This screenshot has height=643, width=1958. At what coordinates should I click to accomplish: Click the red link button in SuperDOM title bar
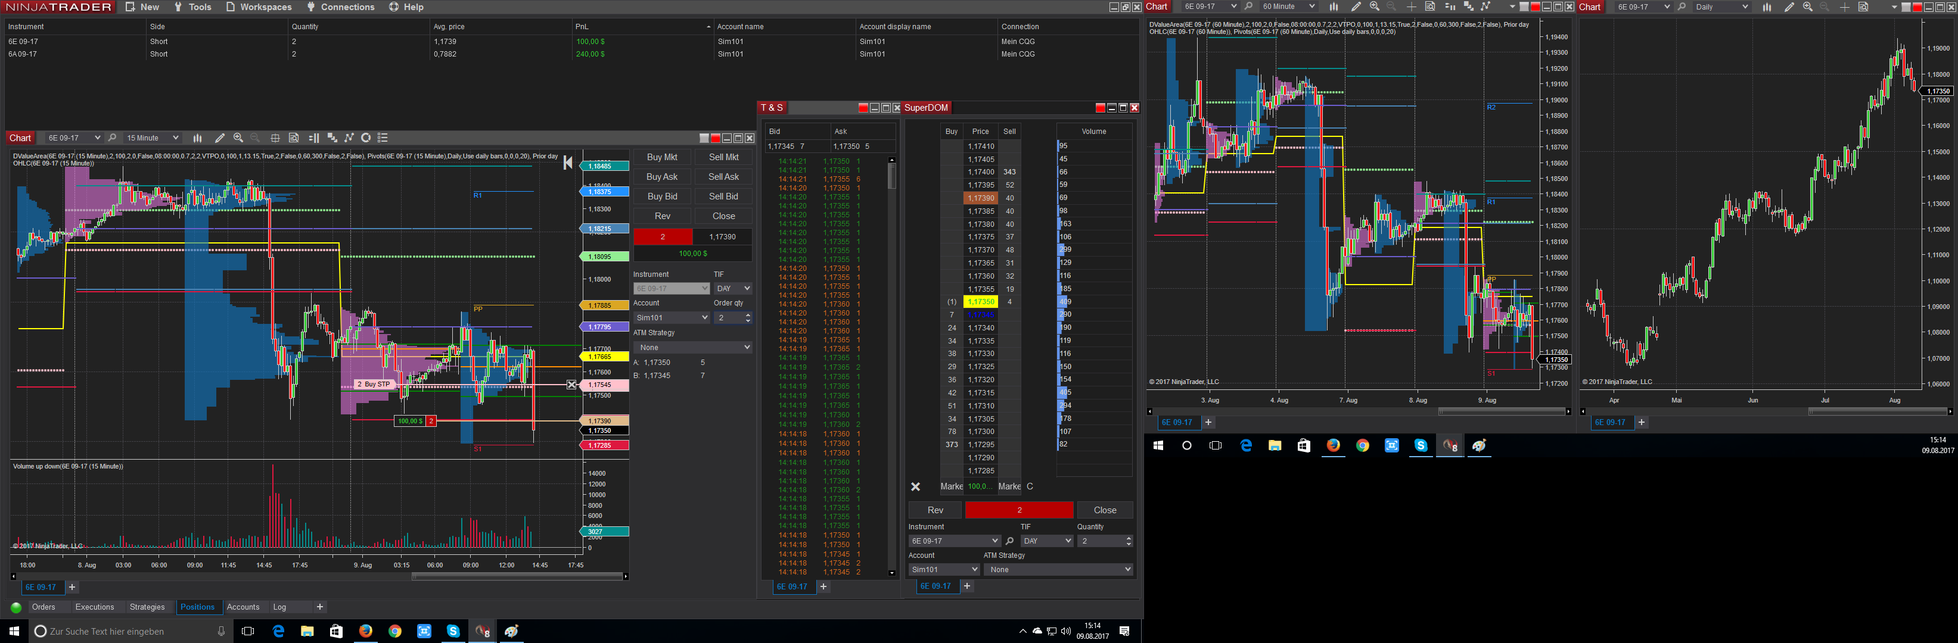tap(1100, 108)
